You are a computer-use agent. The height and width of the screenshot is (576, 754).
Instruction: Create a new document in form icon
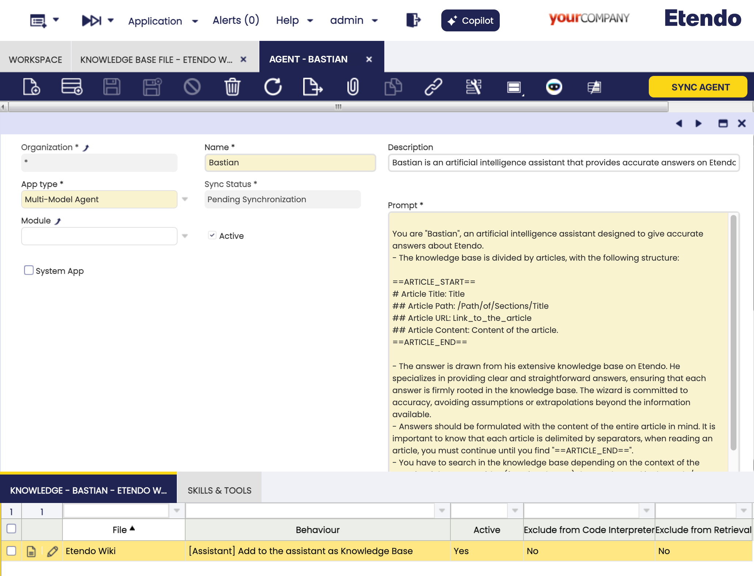pos(31,87)
